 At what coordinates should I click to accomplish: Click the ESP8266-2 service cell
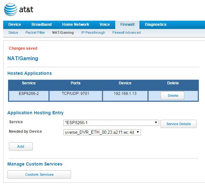click(29, 96)
